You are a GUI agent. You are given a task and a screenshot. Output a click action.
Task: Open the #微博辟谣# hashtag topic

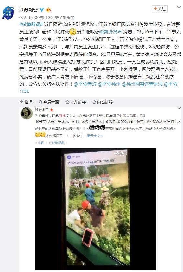(x=31, y=24)
